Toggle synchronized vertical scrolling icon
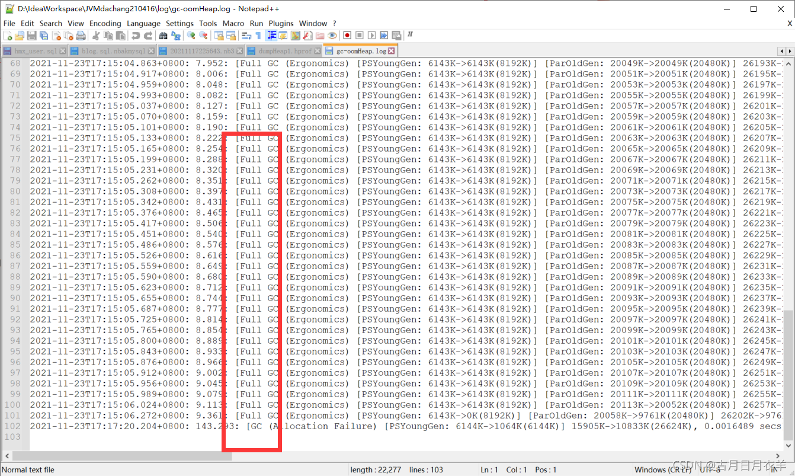This screenshot has height=476, width=795. pos(219,36)
